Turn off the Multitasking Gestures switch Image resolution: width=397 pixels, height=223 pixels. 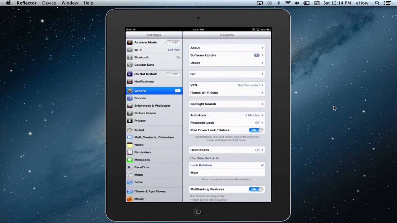[x=256, y=189]
